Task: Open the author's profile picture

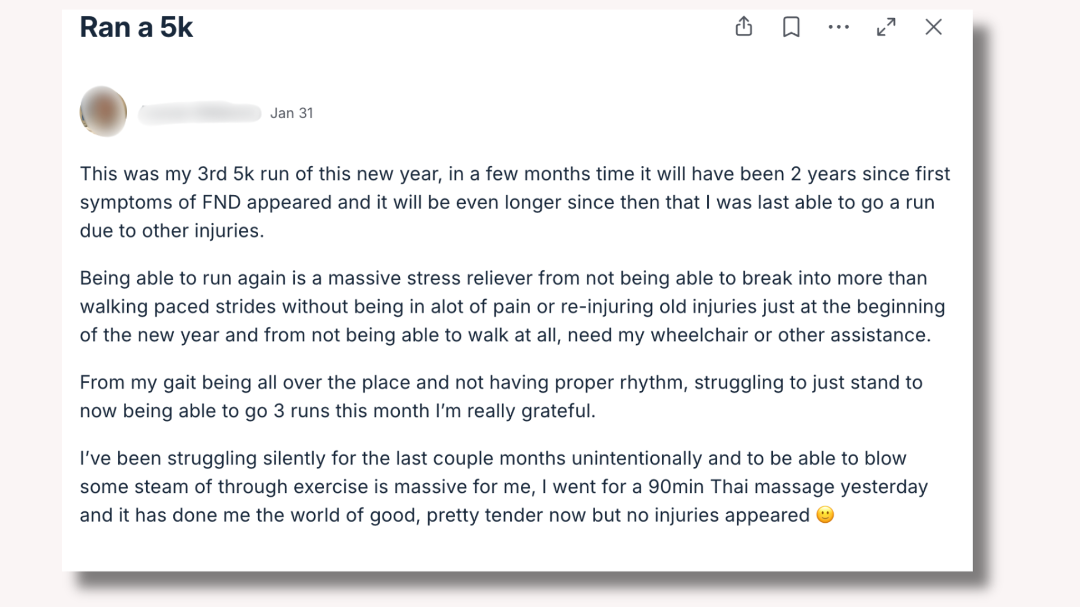Action: click(103, 111)
